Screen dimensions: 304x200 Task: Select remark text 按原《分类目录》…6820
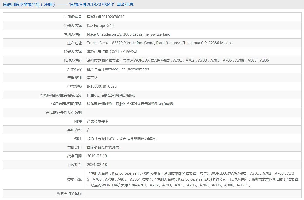(123, 139)
